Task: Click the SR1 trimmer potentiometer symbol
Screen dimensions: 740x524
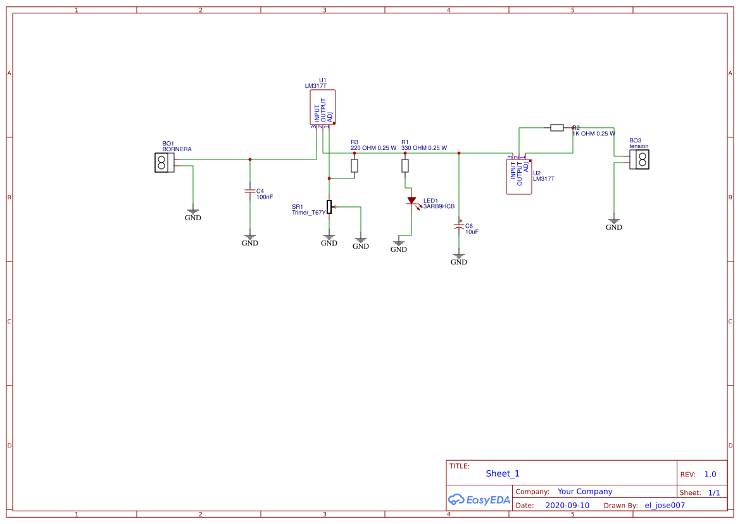Action: (329, 206)
